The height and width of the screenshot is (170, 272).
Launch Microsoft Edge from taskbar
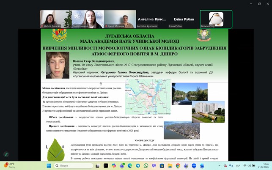tap(130, 166)
